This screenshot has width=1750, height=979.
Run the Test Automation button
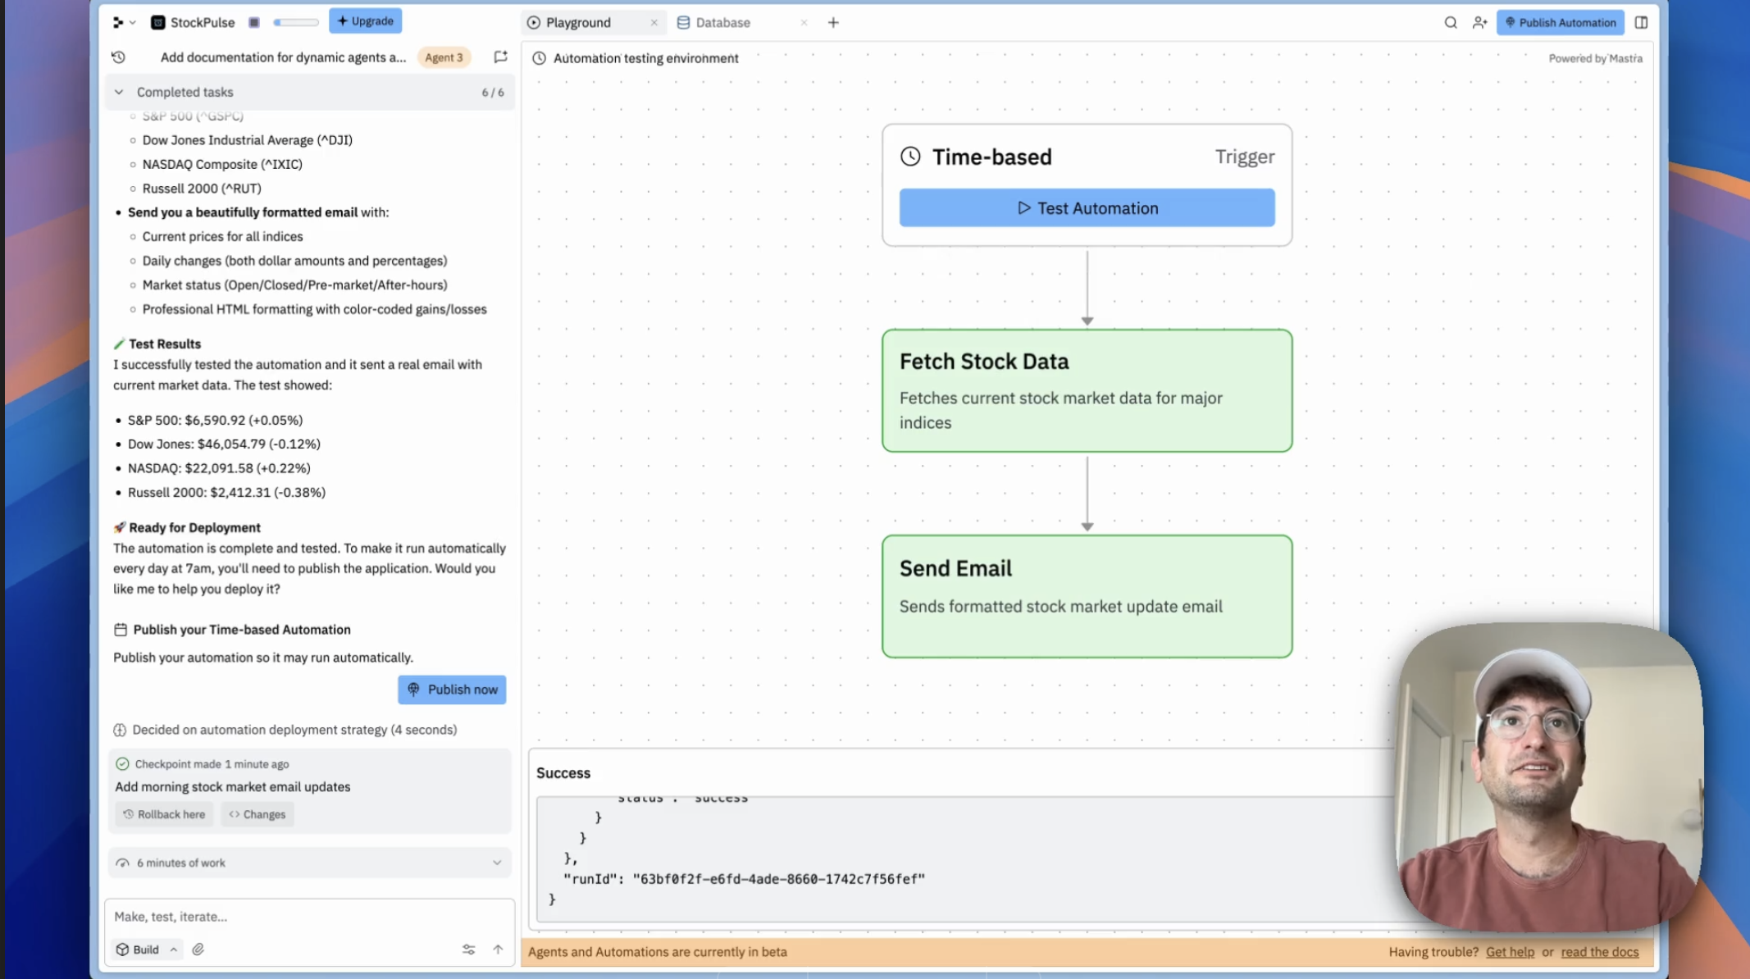(x=1087, y=208)
